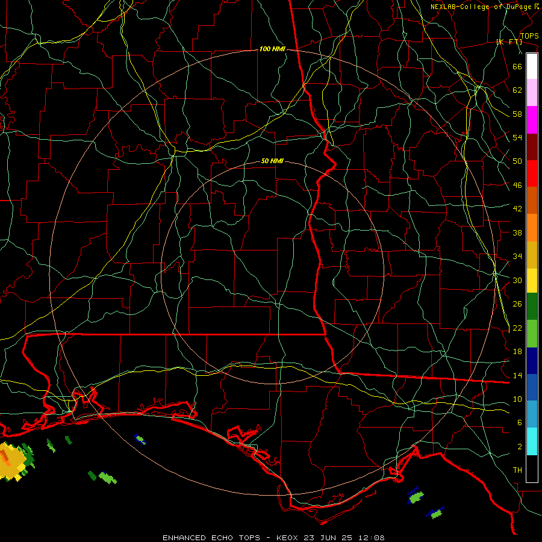Click the 100 NMI range ring label
Image resolution: width=542 pixels, height=542 pixels.
click(272, 49)
